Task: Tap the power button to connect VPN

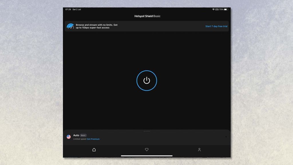Action: (x=146, y=80)
